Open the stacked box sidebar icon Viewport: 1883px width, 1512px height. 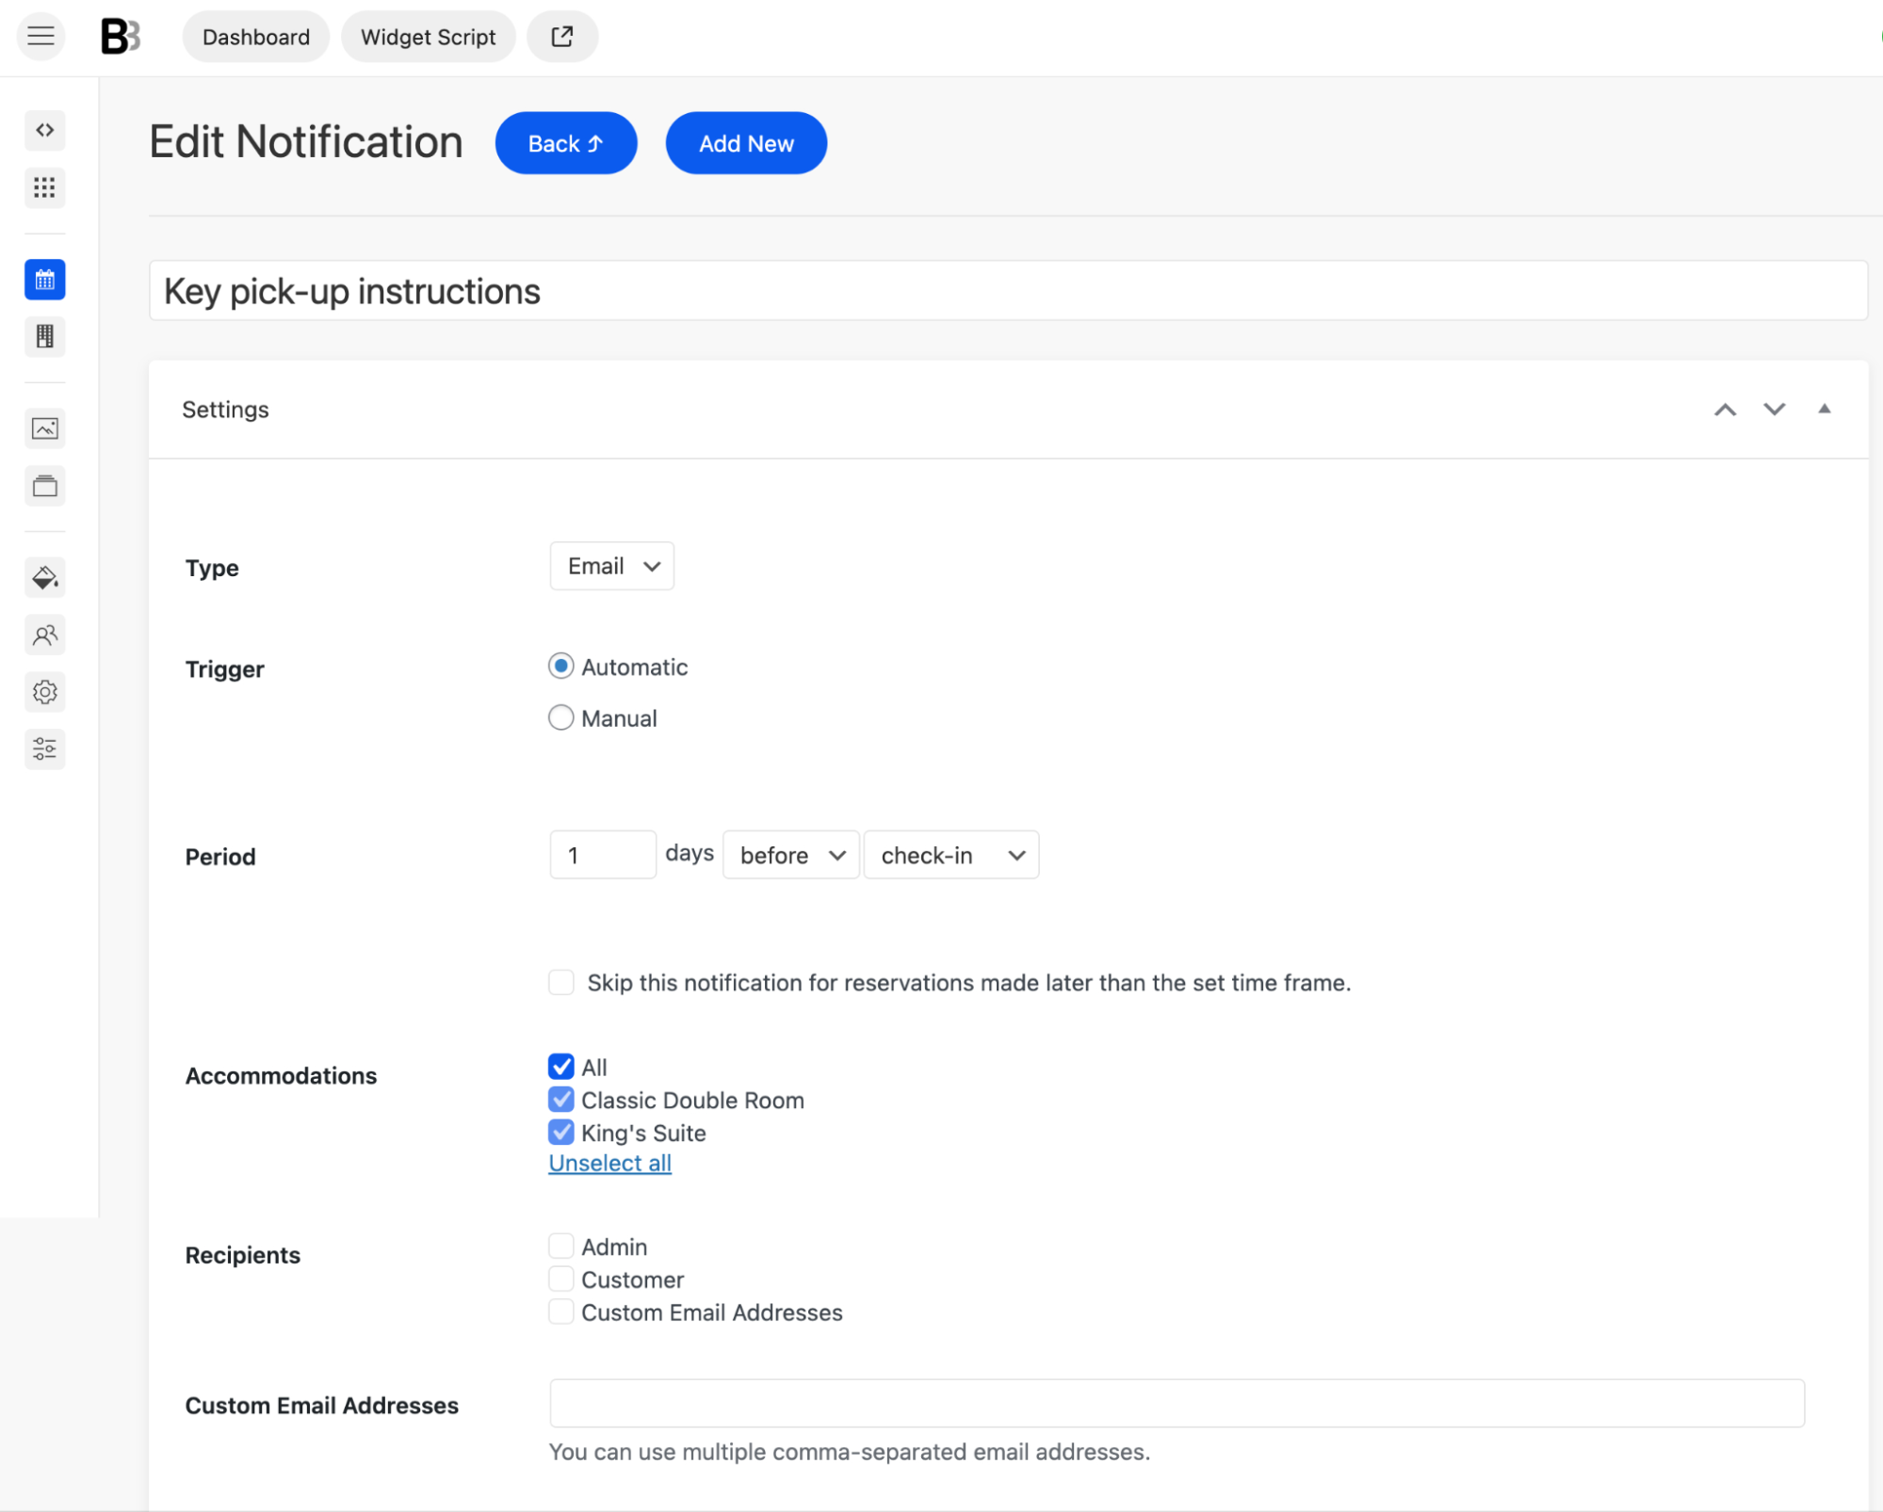[x=44, y=486]
